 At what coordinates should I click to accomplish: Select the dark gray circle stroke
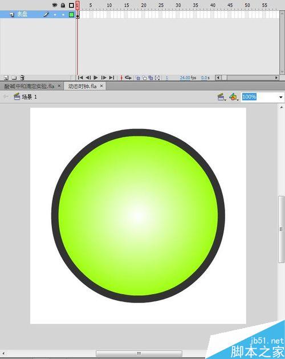[x=138, y=132]
